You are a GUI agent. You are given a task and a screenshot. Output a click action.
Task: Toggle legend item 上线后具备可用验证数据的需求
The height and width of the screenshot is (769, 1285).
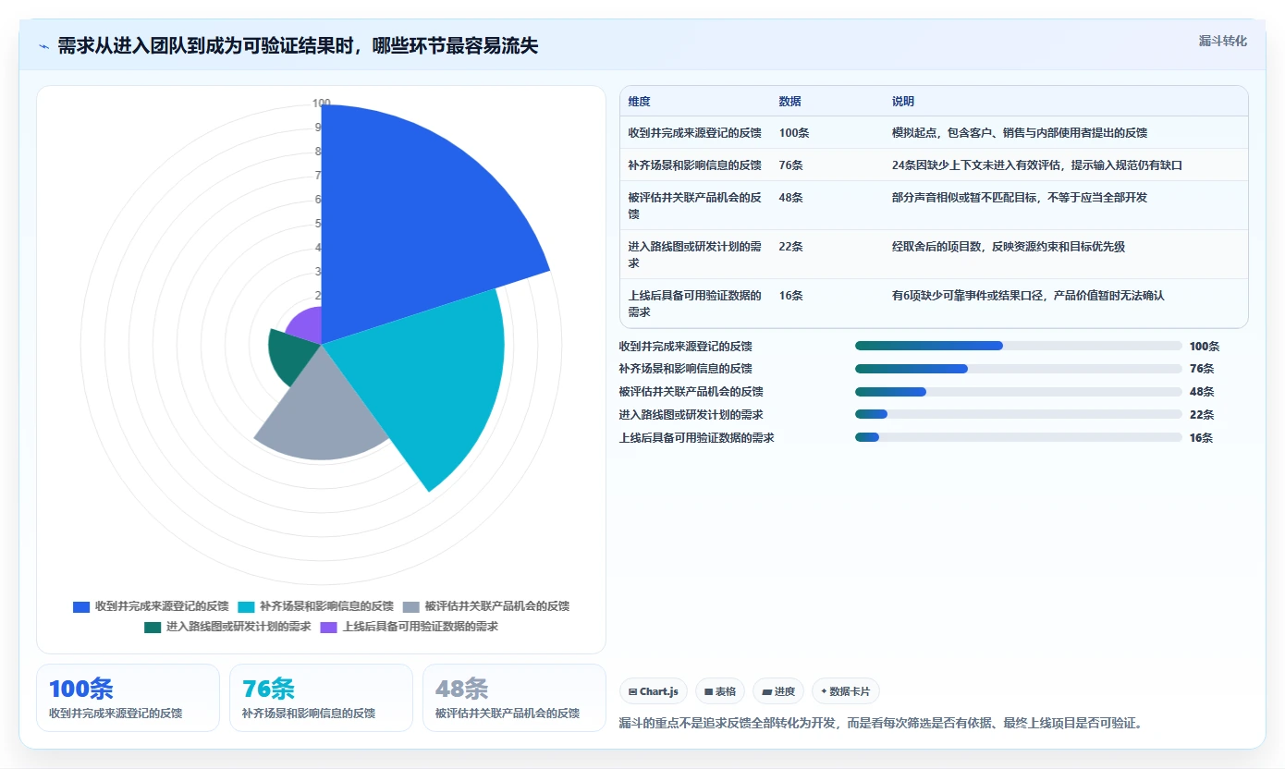pyautogui.click(x=409, y=627)
